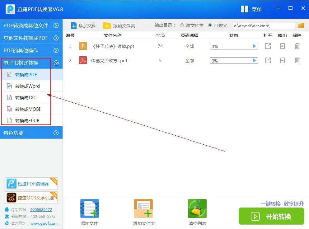
Task: Click the 0% progress bar of 孙子兵法
Action: (234, 46)
